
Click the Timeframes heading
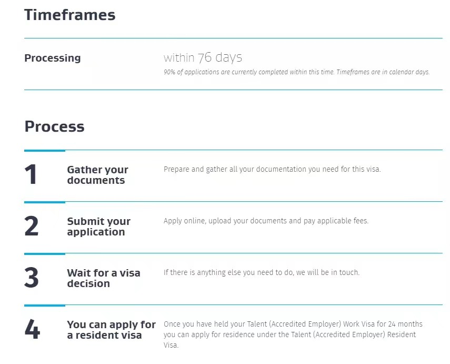[x=69, y=15]
